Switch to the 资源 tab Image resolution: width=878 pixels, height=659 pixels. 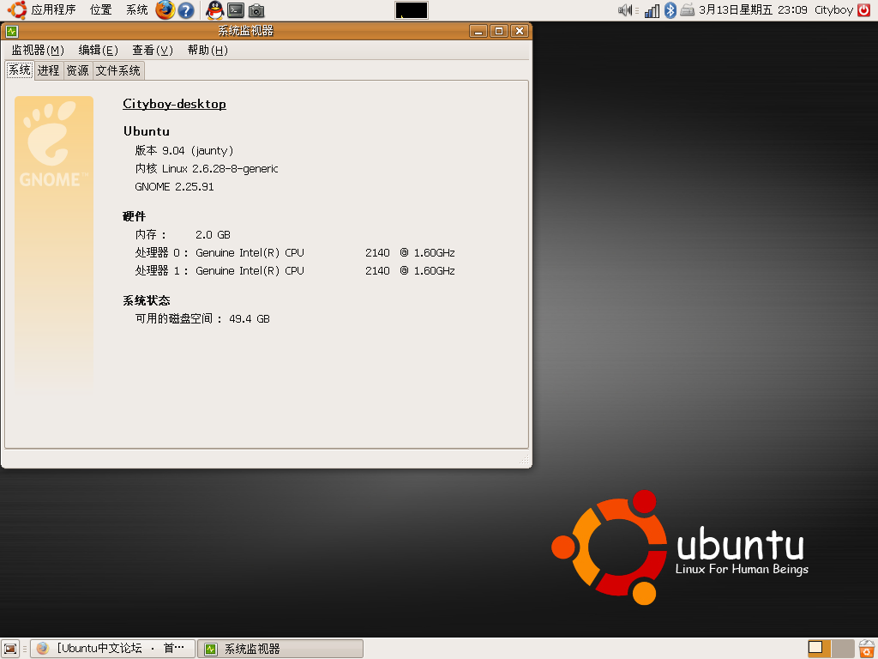point(77,70)
